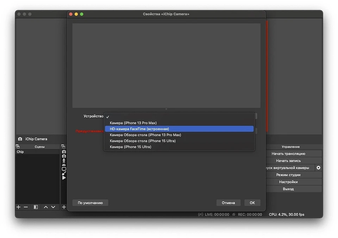
Task: Move scene down with arrow icon
Action: [53, 207]
